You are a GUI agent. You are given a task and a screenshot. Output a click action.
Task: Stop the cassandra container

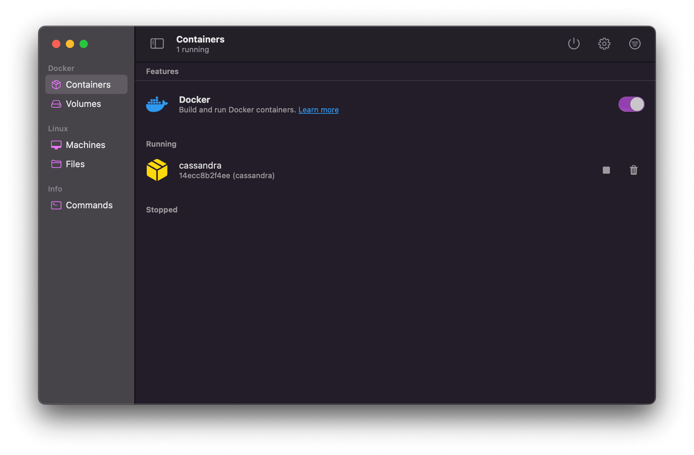pyautogui.click(x=606, y=170)
